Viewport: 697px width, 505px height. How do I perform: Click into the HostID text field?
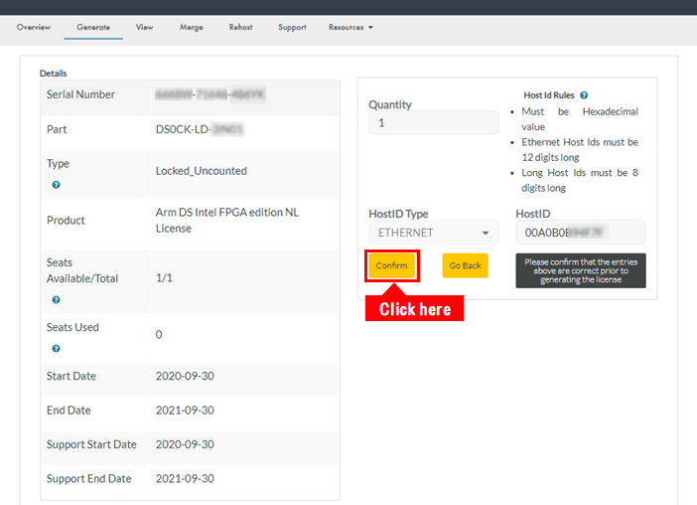[x=580, y=233]
